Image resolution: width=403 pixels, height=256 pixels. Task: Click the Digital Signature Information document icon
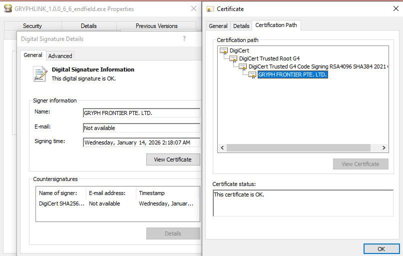click(x=40, y=74)
